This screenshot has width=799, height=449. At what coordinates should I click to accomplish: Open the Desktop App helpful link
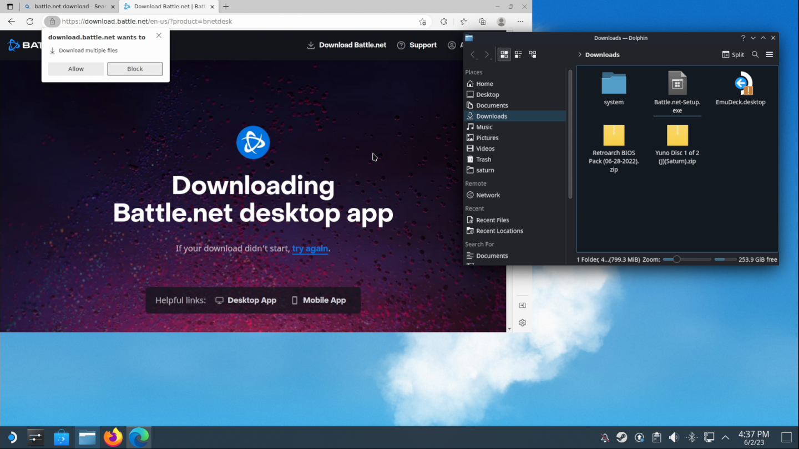point(246,300)
